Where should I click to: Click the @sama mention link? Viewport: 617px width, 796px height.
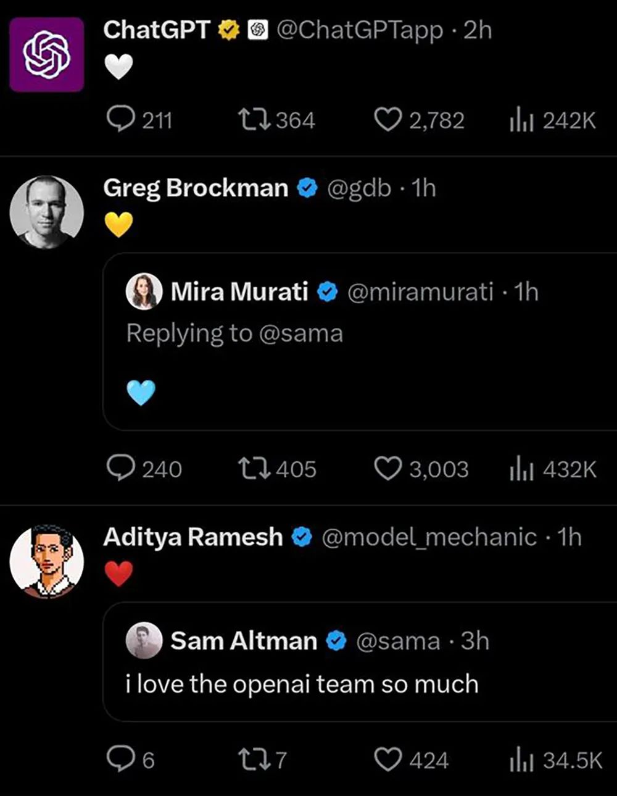300,333
